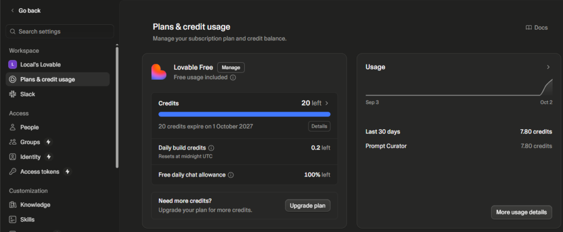Click the purple L workspace avatar
Screen dimensions: 563x232
[13, 65]
